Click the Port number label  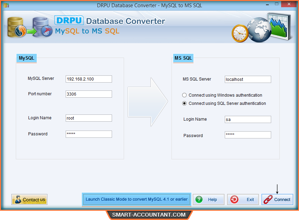pos(40,94)
